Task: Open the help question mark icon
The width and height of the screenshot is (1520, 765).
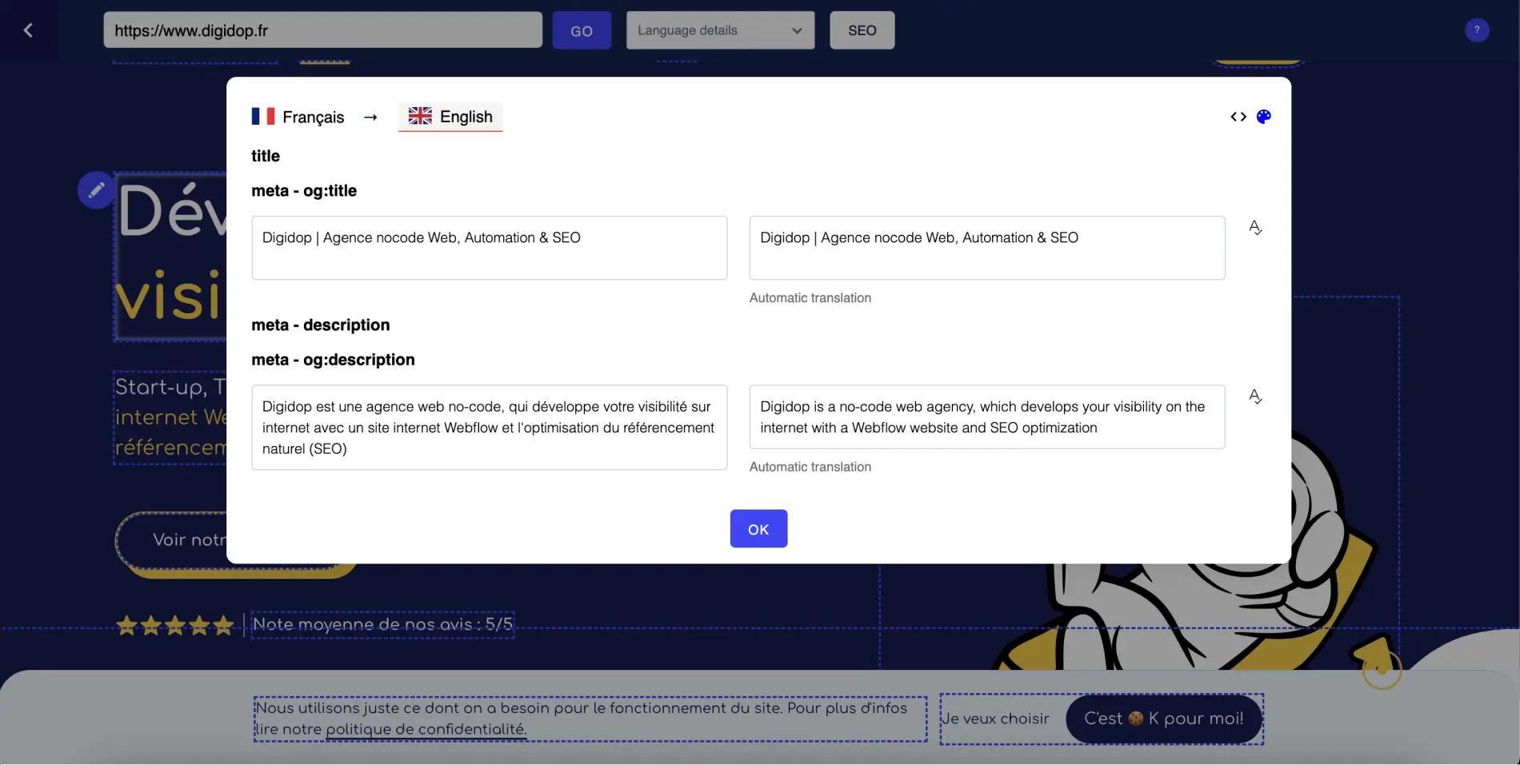Action: (x=1477, y=30)
